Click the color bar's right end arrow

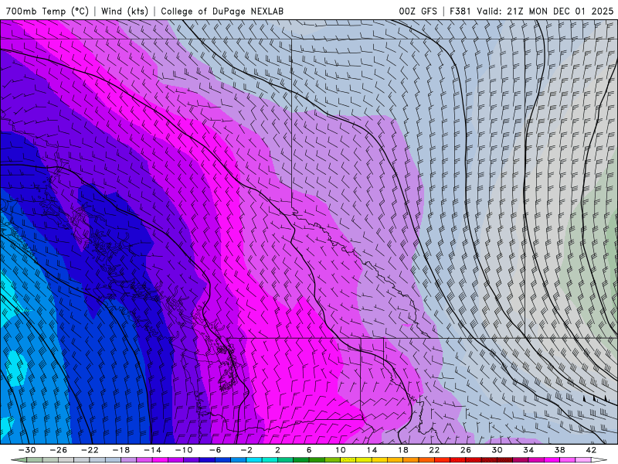(x=599, y=460)
